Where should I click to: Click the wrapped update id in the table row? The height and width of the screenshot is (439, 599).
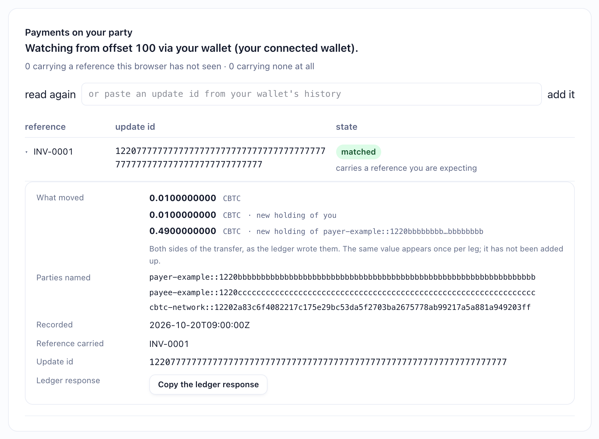(220, 158)
